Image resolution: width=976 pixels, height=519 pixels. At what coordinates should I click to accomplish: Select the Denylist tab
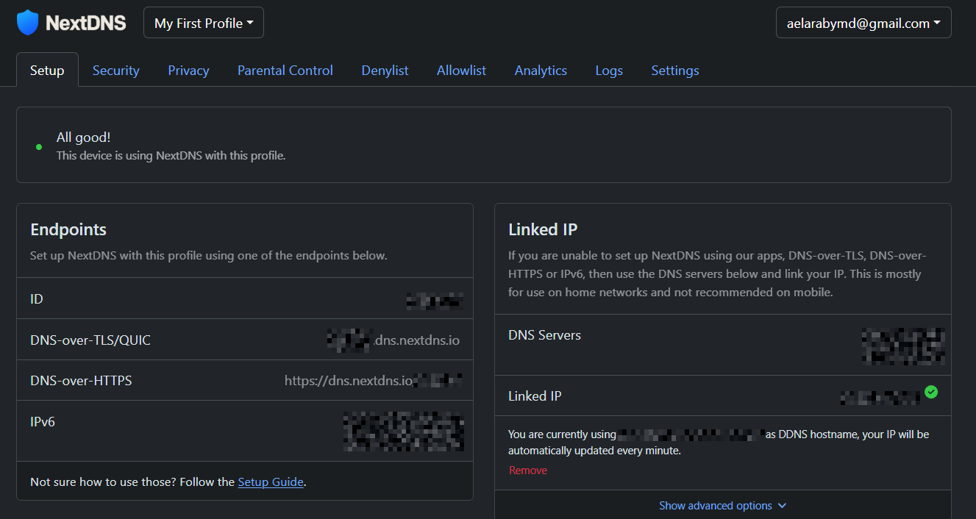385,71
